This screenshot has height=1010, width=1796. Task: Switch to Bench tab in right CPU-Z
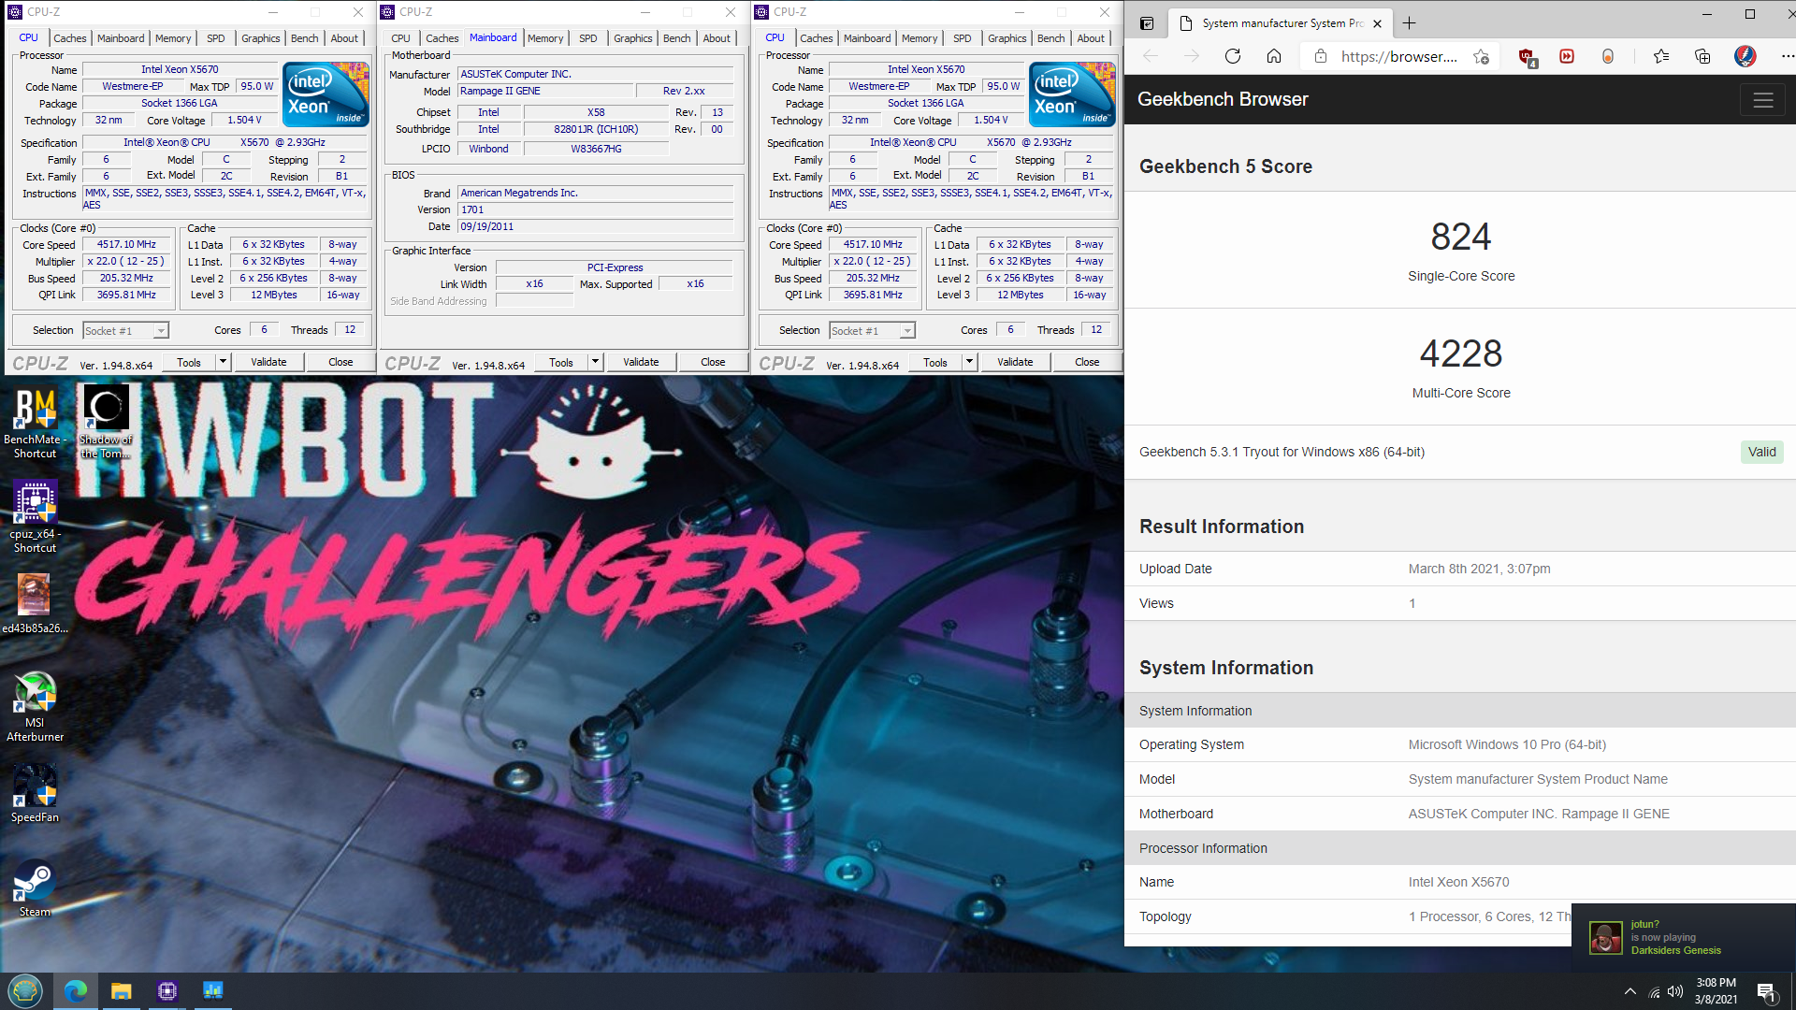pos(1051,38)
